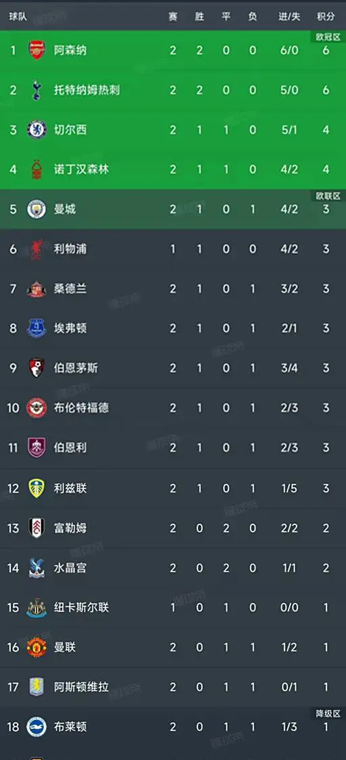Screen dimensions: 346x760
Task: Click the Tottenham Hotspur crest icon
Action: tap(36, 90)
